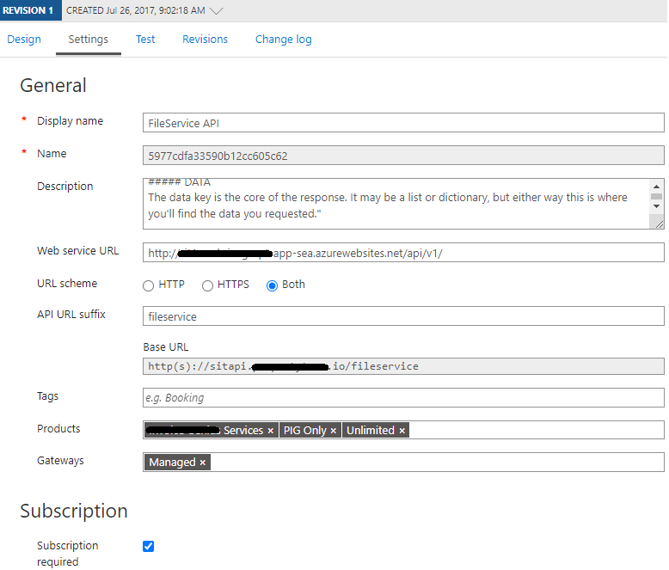The width and height of the screenshot is (669, 570).
Task: Open the Design tab
Action: (x=24, y=40)
